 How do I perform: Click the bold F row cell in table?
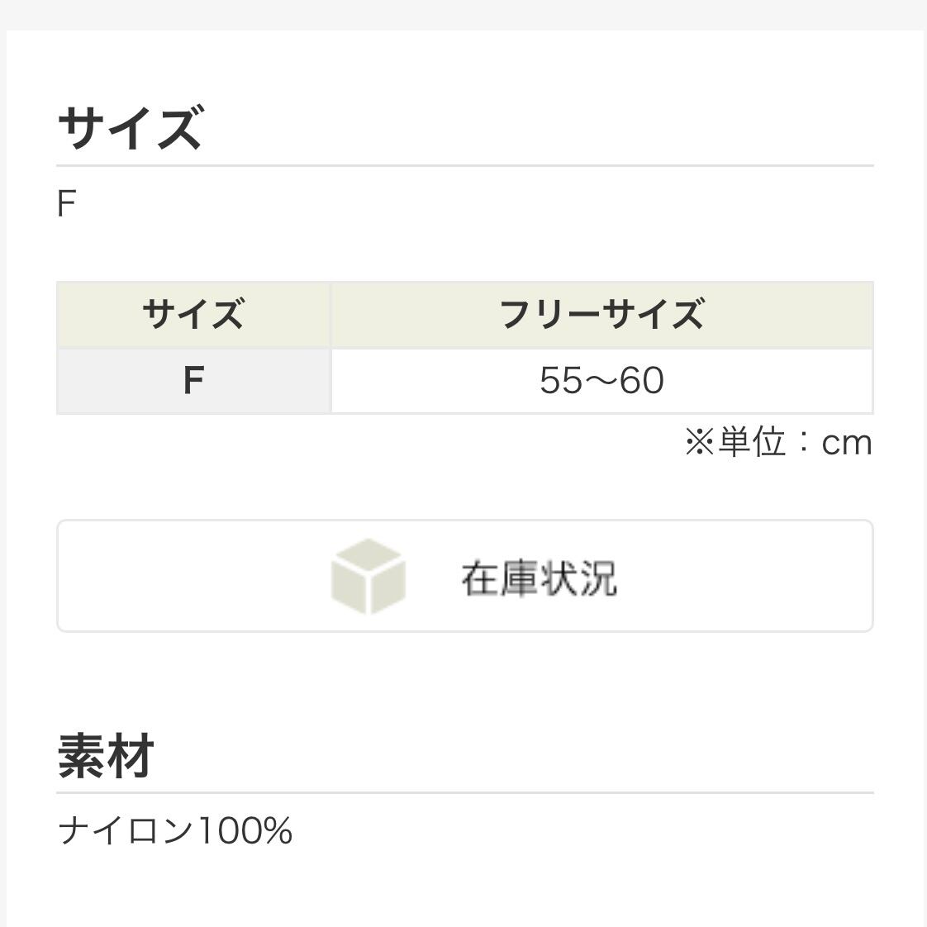coord(193,381)
